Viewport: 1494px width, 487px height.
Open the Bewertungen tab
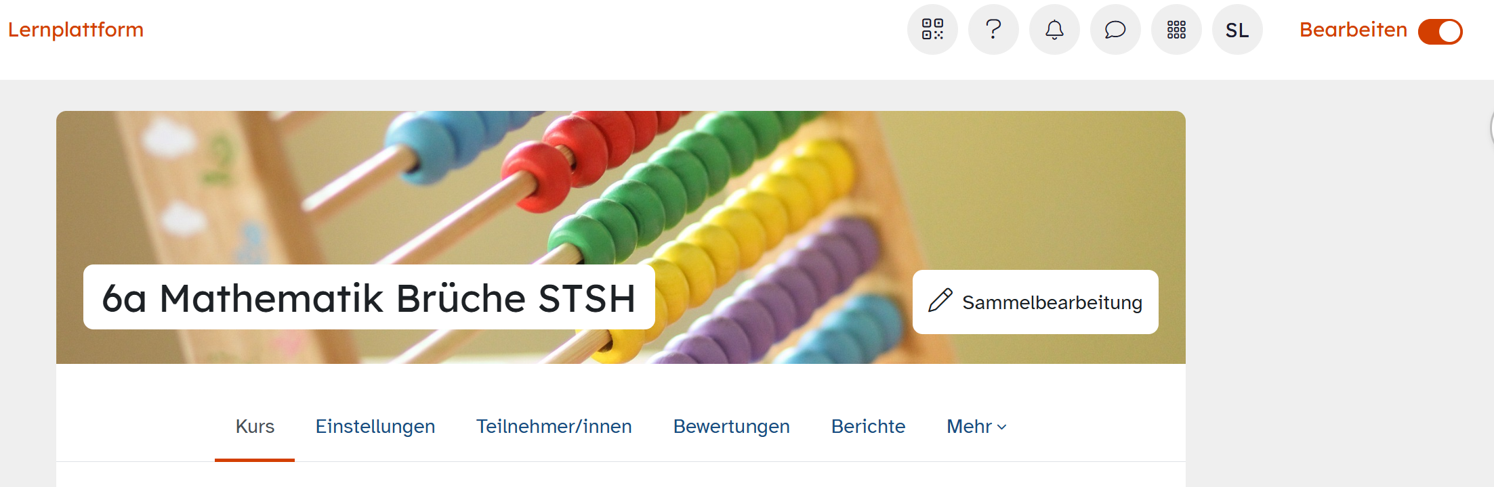732,426
